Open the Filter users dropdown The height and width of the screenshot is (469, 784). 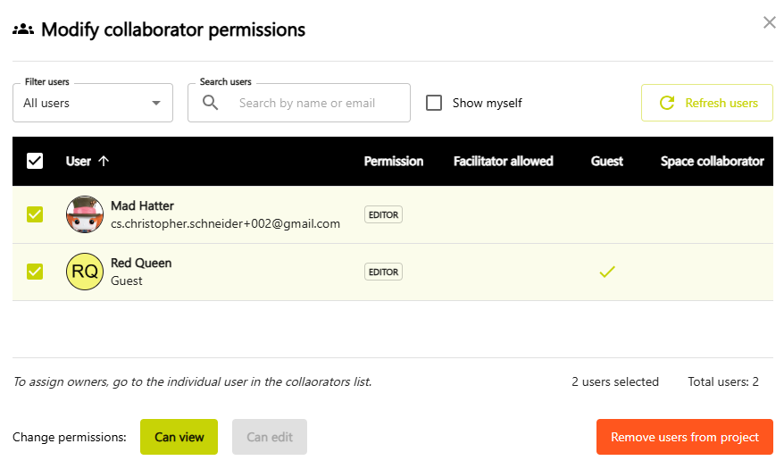tap(93, 103)
